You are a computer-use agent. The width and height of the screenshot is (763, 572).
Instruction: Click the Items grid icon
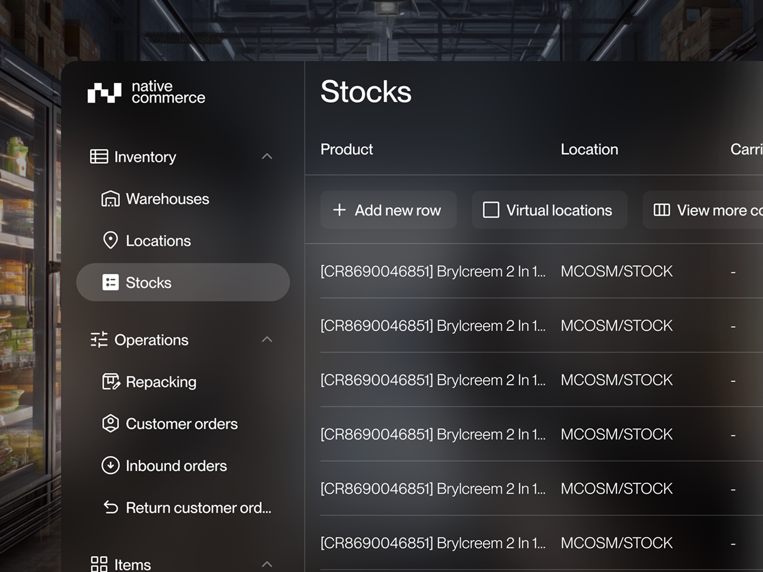[x=99, y=563]
